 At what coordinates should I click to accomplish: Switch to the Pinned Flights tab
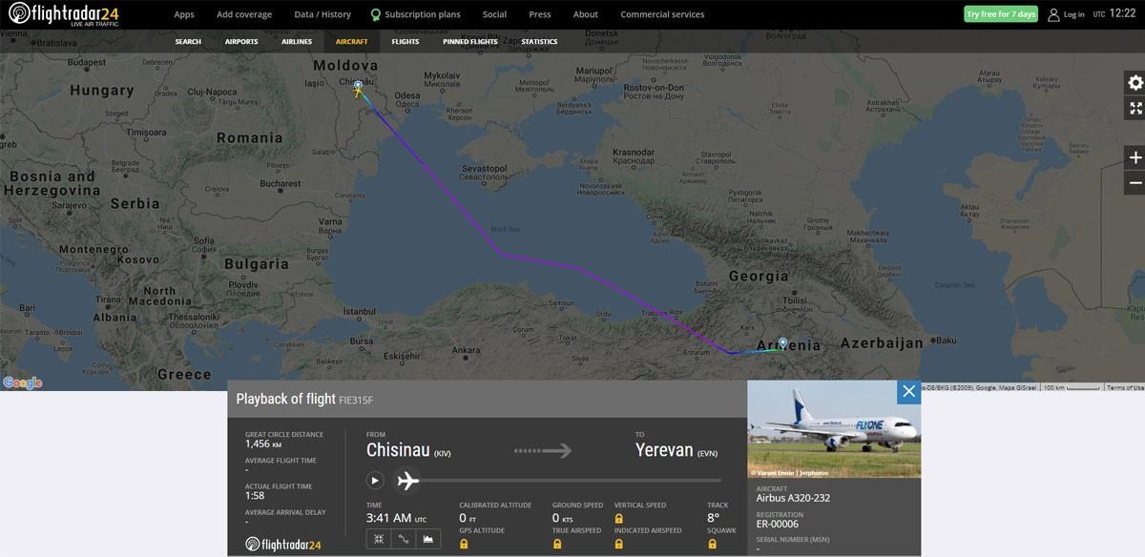click(470, 42)
